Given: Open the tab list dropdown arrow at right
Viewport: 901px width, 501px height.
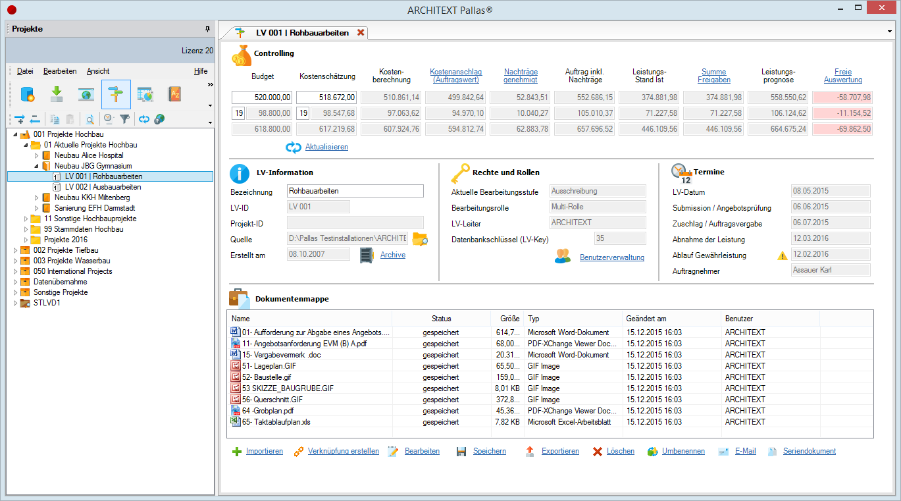Looking at the screenshot, I should click(x=890, y=32).
